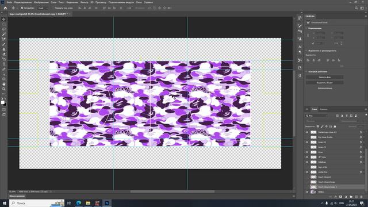368x207 pixels.
Task: Hide the Center Logo Lines #3 layer
Action: click(307, 132)
